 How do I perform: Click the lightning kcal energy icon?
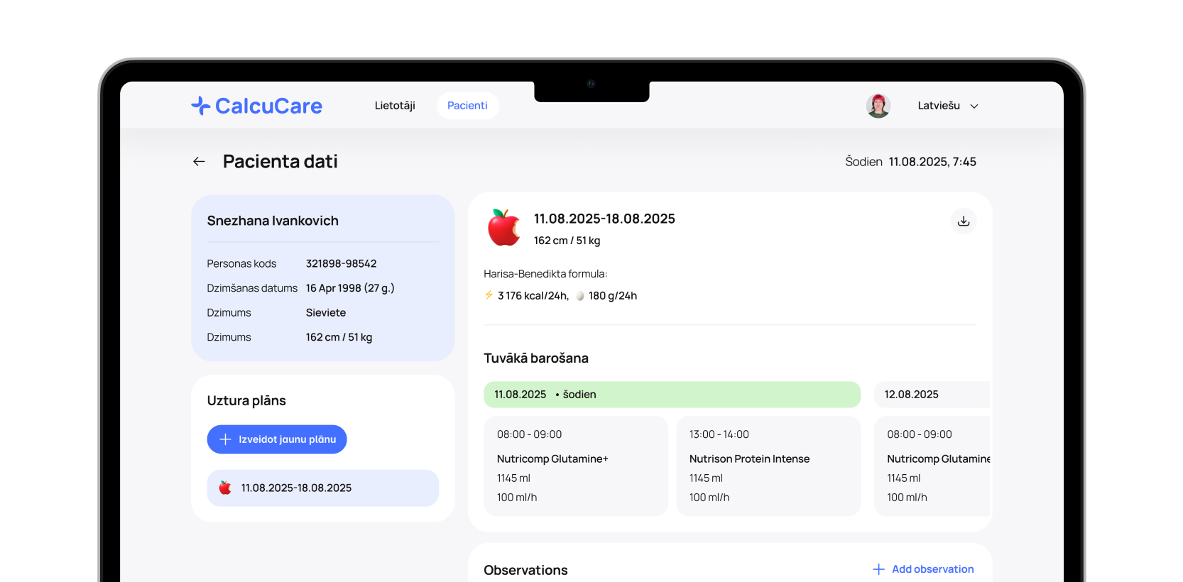tap(489, 295)
